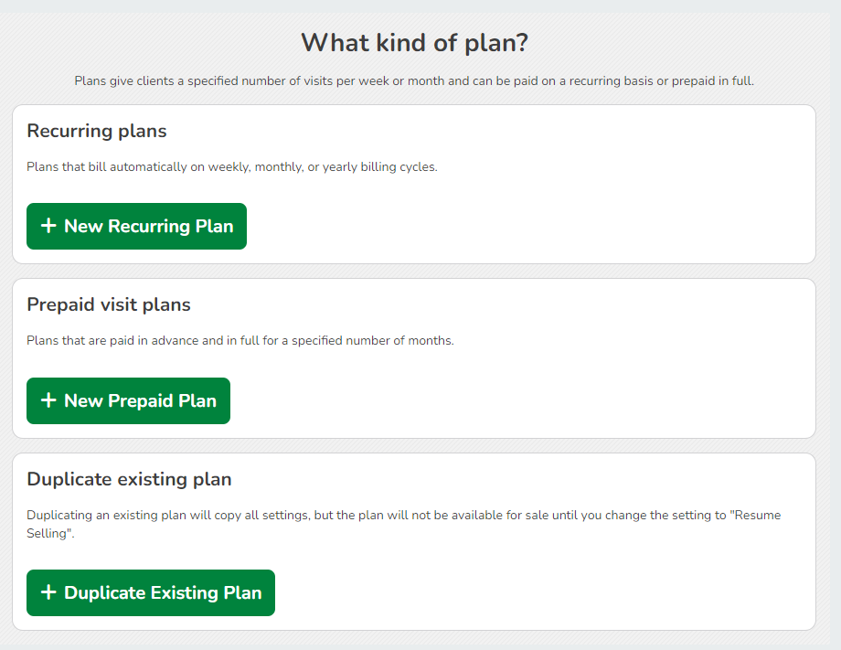The height and width of the screenshot is (650, 841).
Task: Click the text describing automatic billing cycles
Action: (232, 166)
